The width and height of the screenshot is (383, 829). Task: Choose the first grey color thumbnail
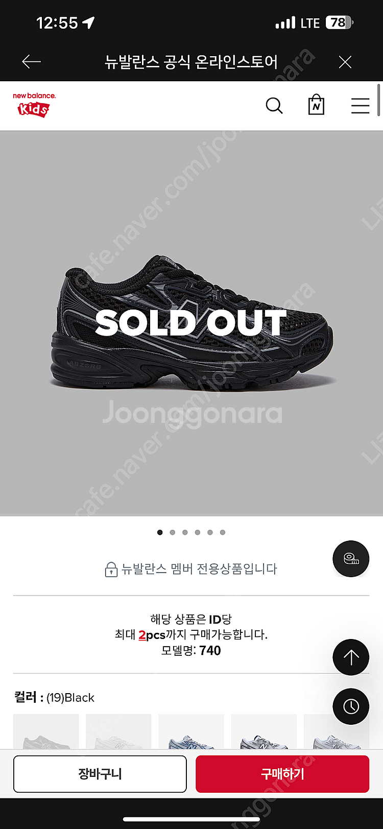pyautogui.click(x=46, y=731)
